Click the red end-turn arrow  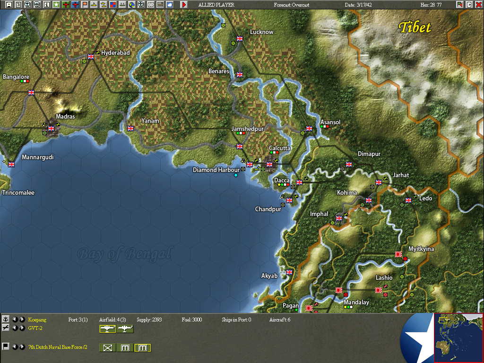[184, 4]
